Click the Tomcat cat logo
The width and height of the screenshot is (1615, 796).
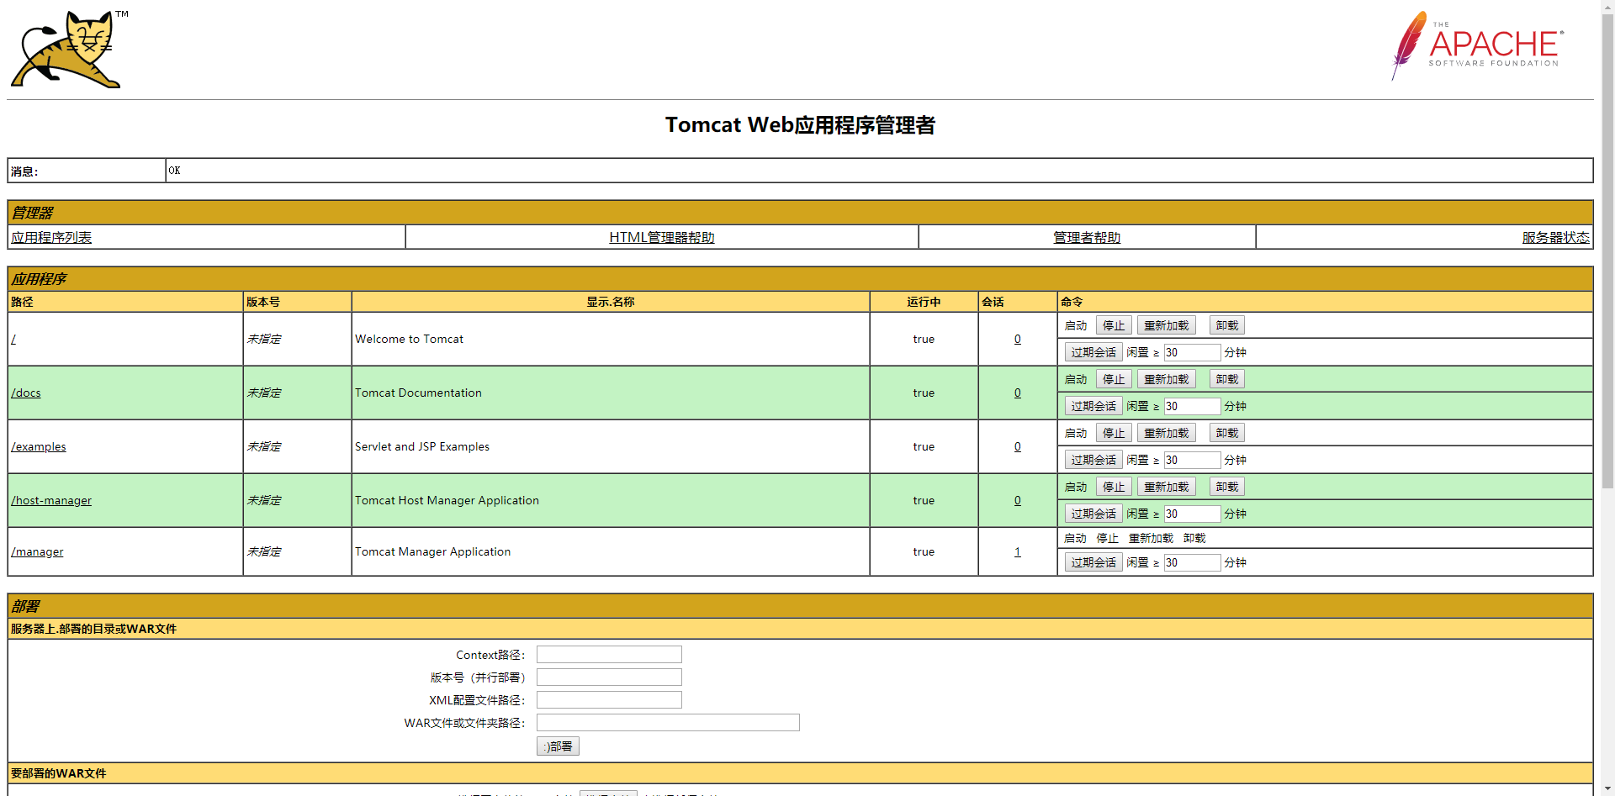click(67, 48)
